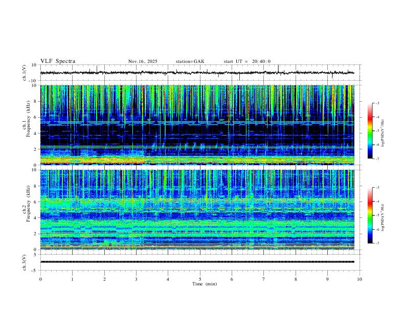Click the 'VLF Spectra' plot title
Viewport: 405px width, 313px height.
click(x=58, y=61)
